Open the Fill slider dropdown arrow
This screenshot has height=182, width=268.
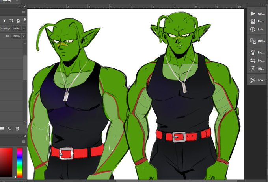pos(24,36)
